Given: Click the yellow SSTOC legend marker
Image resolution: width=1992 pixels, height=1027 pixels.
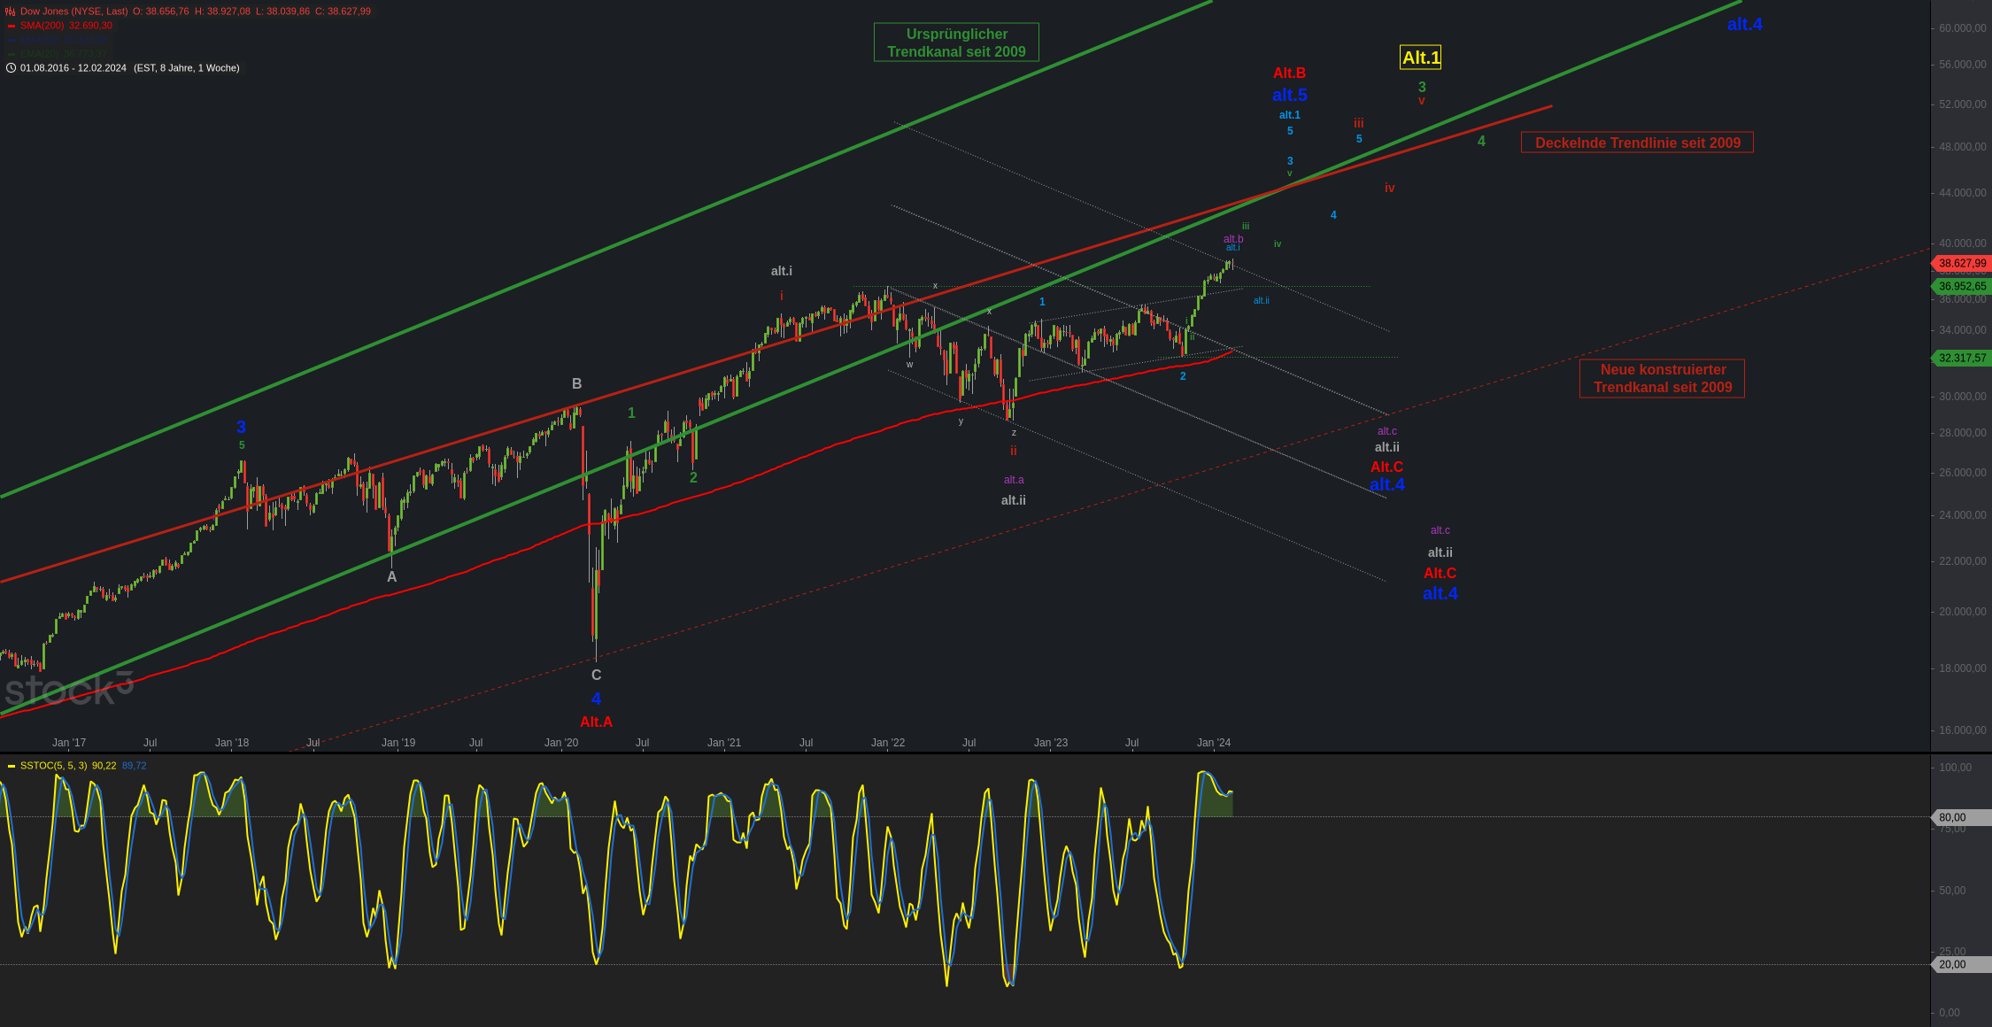Looking at the screenshot, I should pos(12,766).
